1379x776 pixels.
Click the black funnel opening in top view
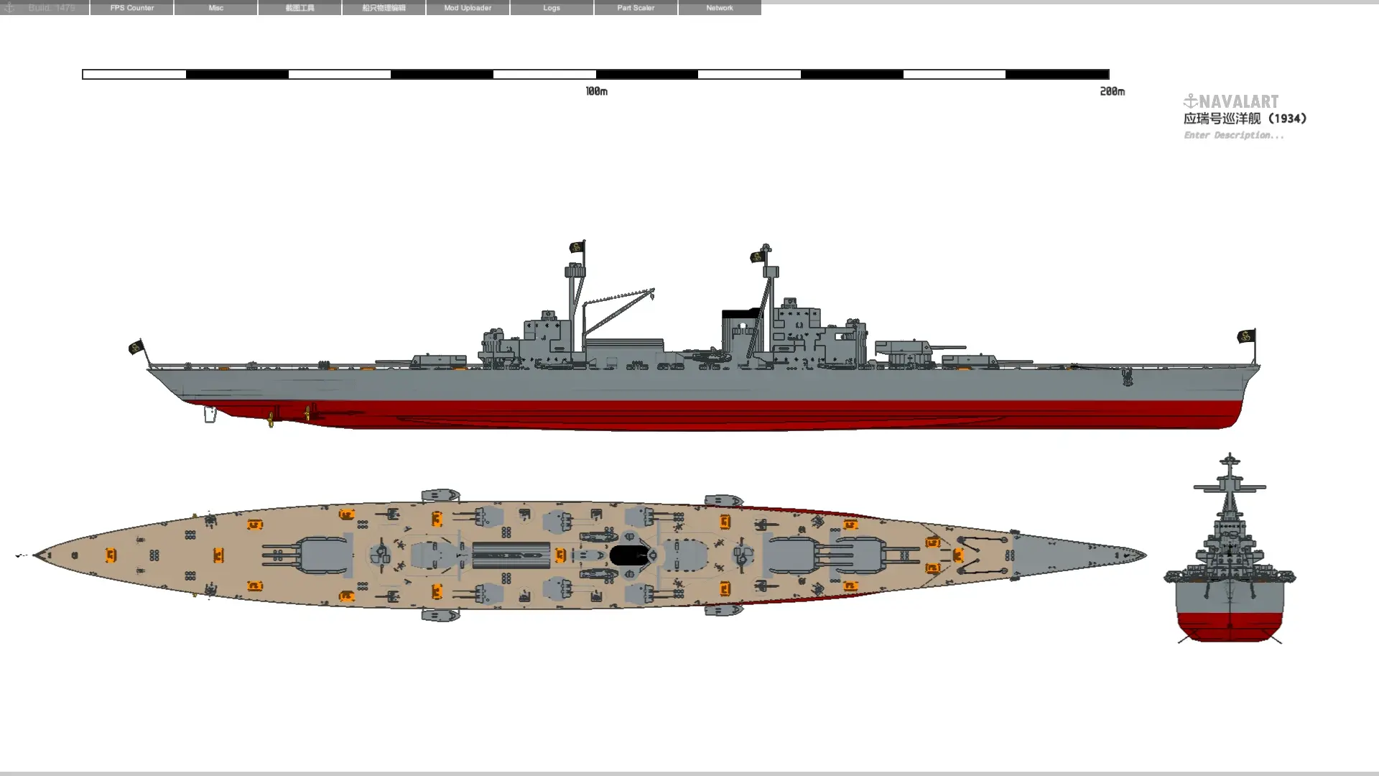(628, 555)
